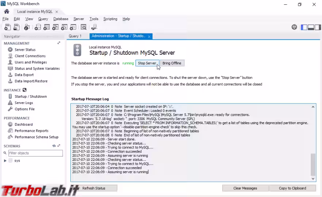Image resolution: width=322 pixels, height=197 pixels.
Task: Open Options File
Action: click(x=24, y=109)
